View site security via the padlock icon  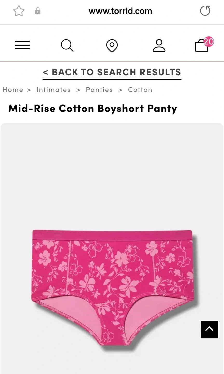(x=38, y=11)
